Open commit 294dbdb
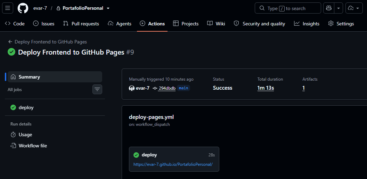This screenshot has height=179, width=367. point(167,88)
